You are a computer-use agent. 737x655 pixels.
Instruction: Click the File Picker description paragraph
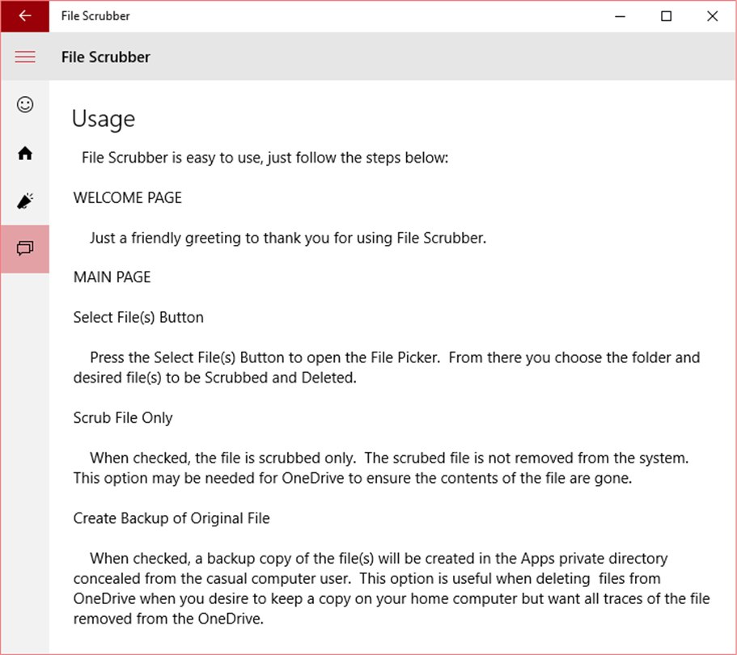pos(387,367)
